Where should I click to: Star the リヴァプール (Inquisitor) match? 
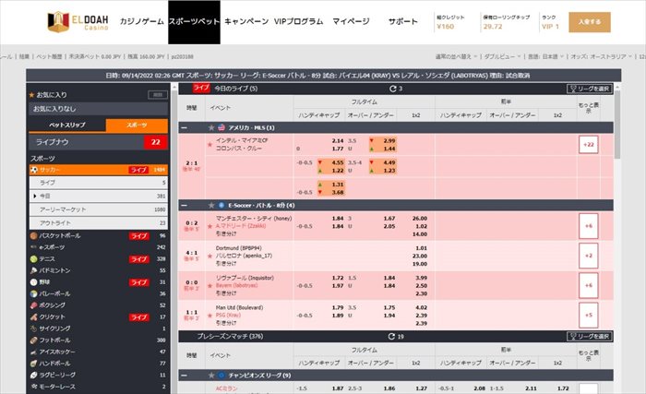(209, 286)
